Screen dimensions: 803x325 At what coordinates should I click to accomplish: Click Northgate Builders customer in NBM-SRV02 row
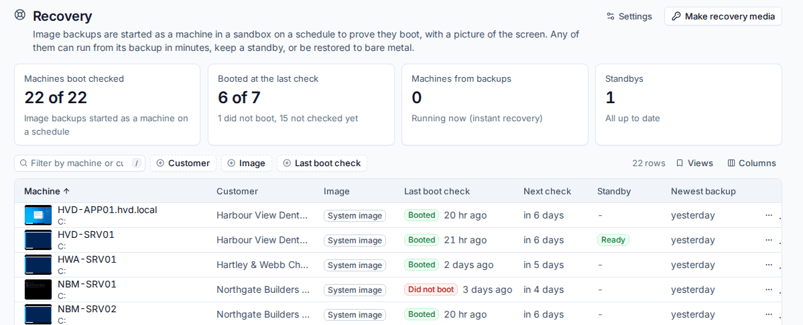[x=263, y=314]
